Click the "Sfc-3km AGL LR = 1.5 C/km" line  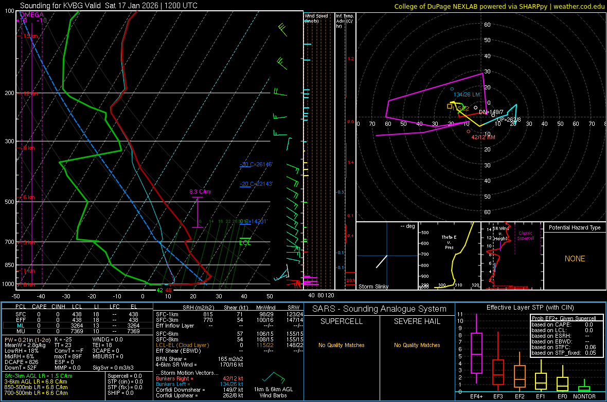[x=39, y=376]
